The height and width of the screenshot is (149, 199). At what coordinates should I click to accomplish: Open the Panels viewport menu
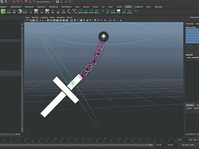pos(70,17)
